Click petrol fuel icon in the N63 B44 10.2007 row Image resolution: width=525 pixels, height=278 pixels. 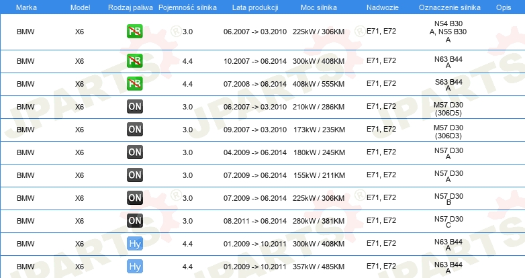(134, 61)
